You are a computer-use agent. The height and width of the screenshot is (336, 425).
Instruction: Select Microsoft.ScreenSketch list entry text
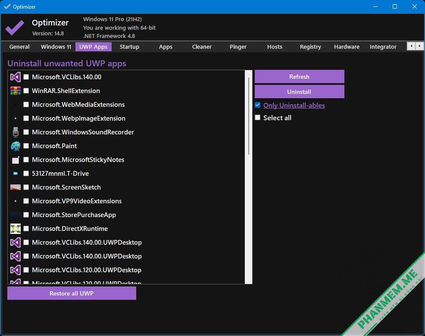coord(66,187)
